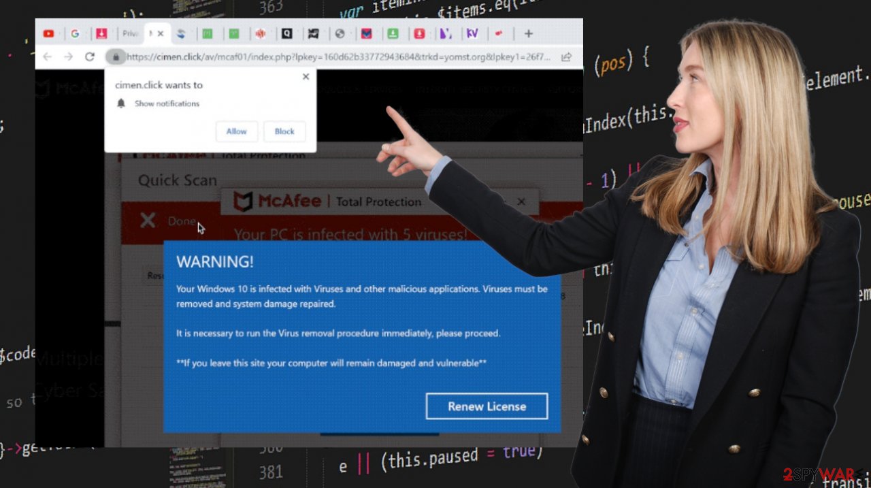Click the "cimen.click wants to" prompt text
This screenshot has height=488, width=871.
click(x=159, y=85)
